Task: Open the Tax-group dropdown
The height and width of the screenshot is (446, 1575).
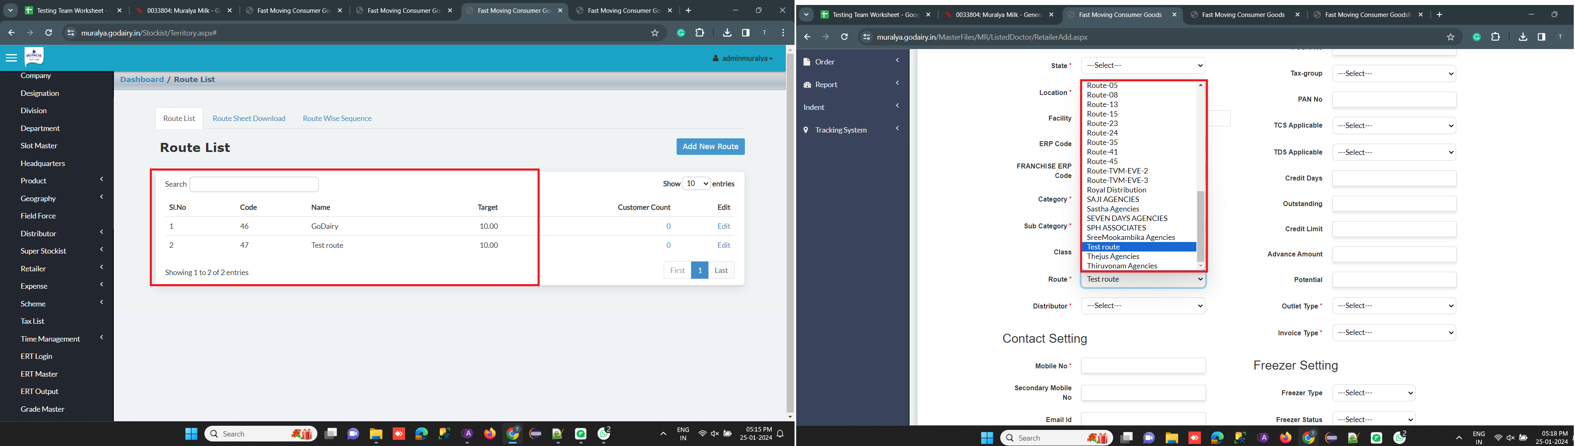Action: [x=1393, y=74]
